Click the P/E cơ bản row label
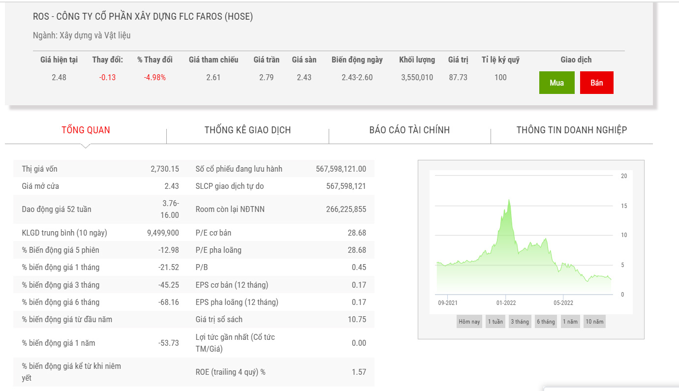 pos(213,233)
